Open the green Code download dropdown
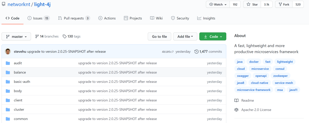This screenshot has width=309, height=123. 213,36
